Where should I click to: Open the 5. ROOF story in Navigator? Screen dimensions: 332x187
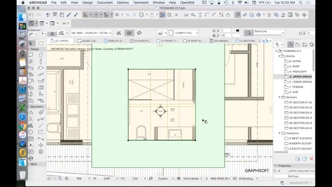click(x=295, y=66)
